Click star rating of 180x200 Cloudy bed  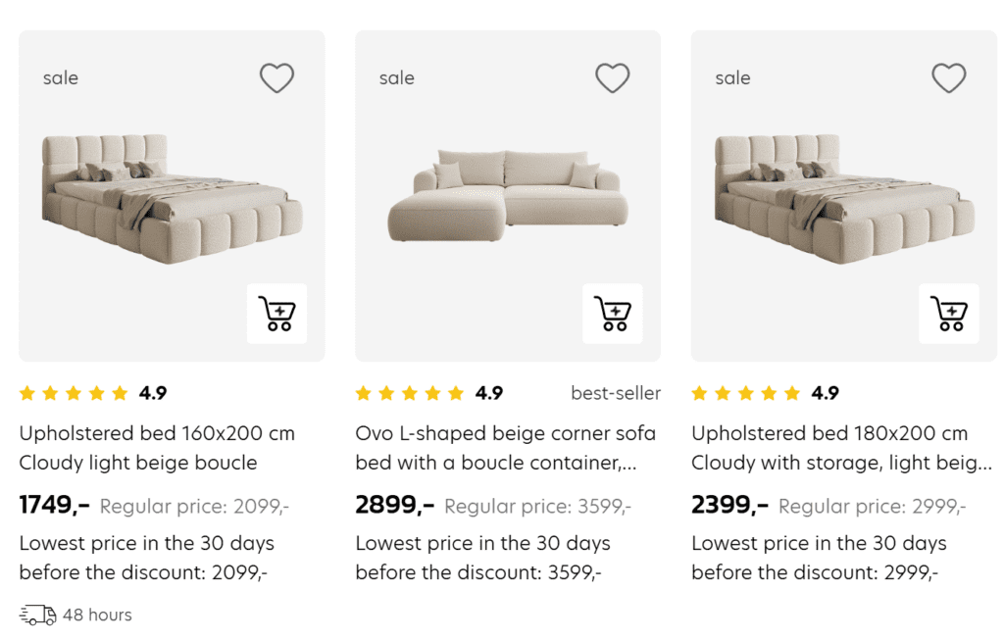click(746, 393)
